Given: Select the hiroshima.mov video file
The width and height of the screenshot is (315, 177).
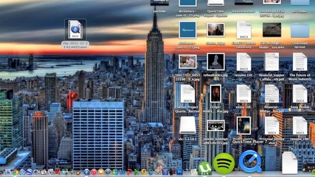Looking at the screenshot, I should 244,2.
